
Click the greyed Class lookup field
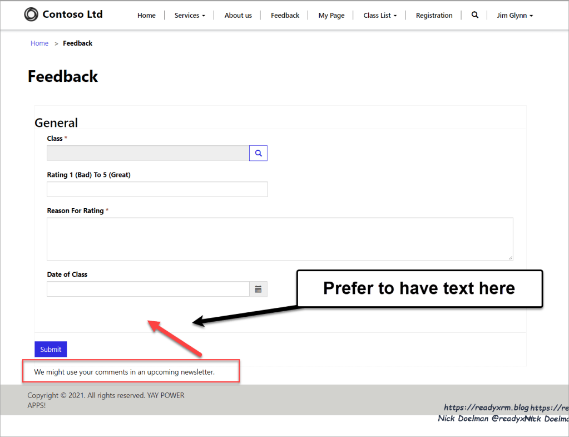148,153
